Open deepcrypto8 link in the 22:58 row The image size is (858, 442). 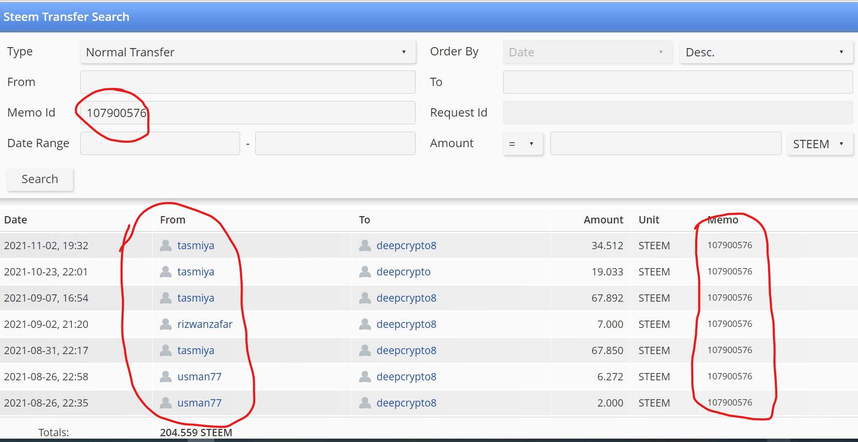[x=406, y=376]
